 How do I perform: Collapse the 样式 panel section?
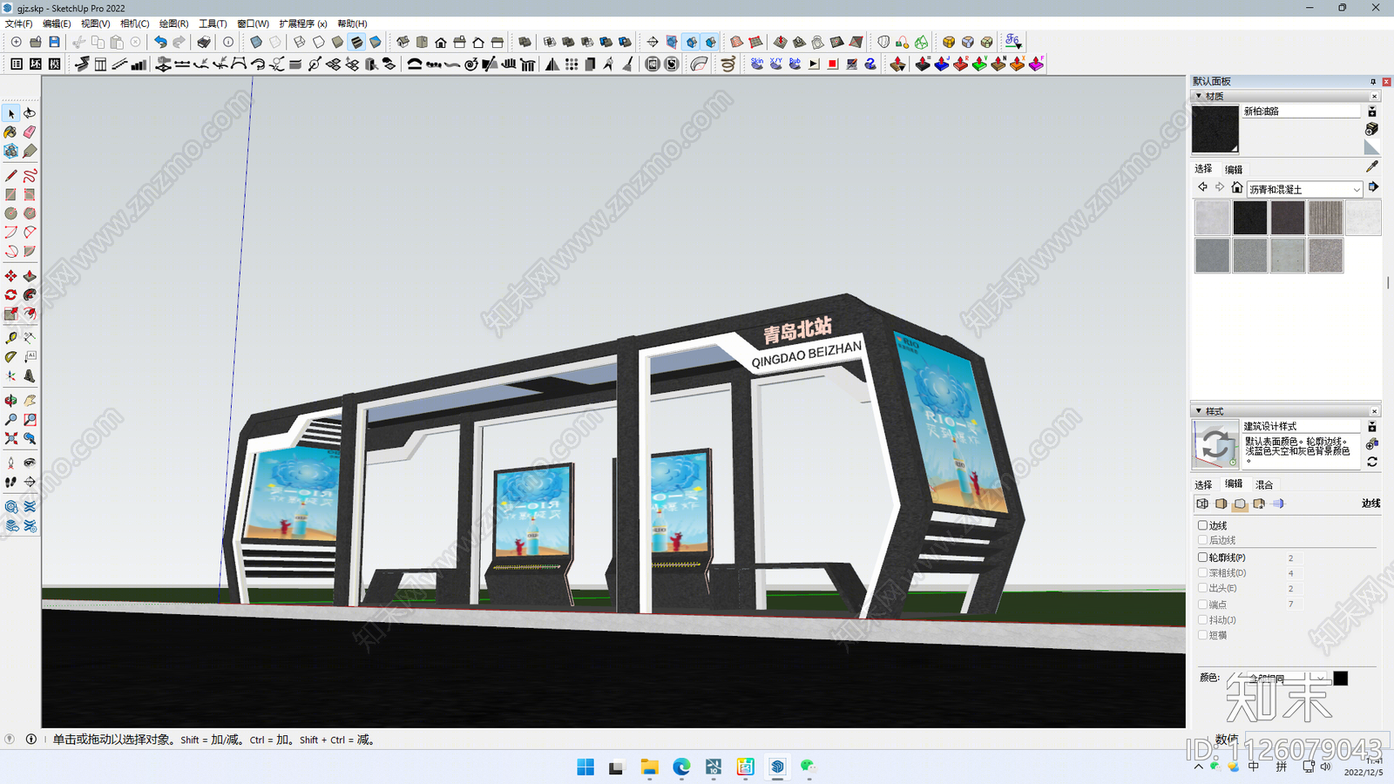click(x=1199, y=411)
